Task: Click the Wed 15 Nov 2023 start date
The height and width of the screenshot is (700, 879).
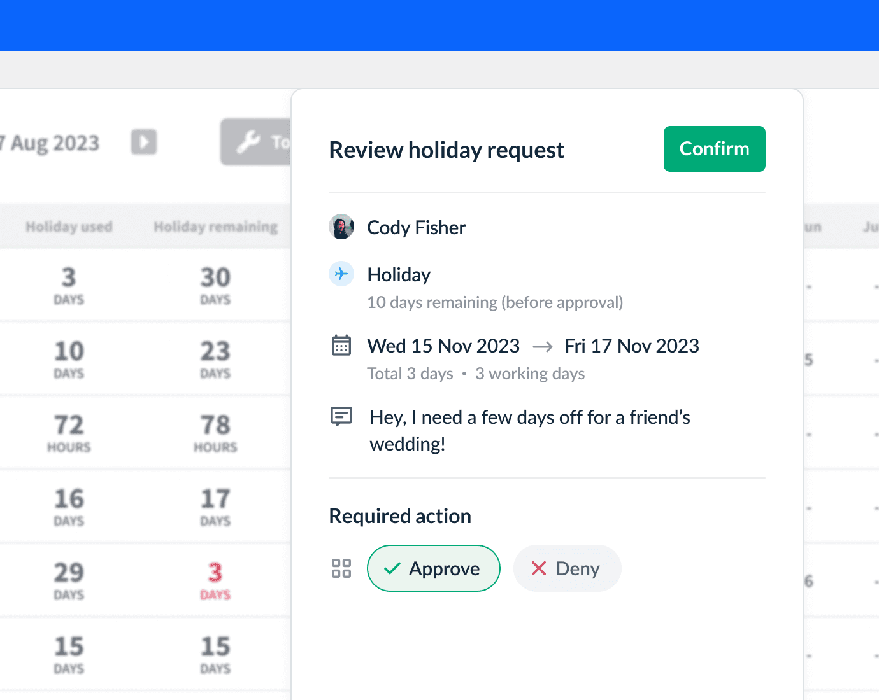Action: click(x=443, y=346)
